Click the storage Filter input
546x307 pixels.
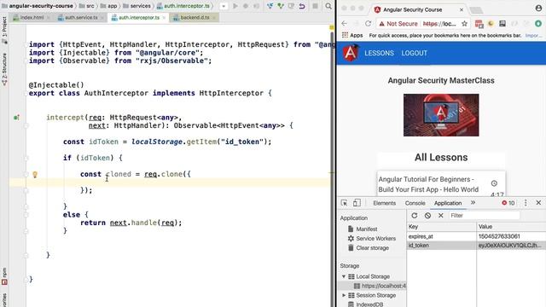coord(484,216)
